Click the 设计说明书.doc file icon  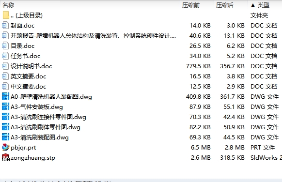tap(5, 66)
